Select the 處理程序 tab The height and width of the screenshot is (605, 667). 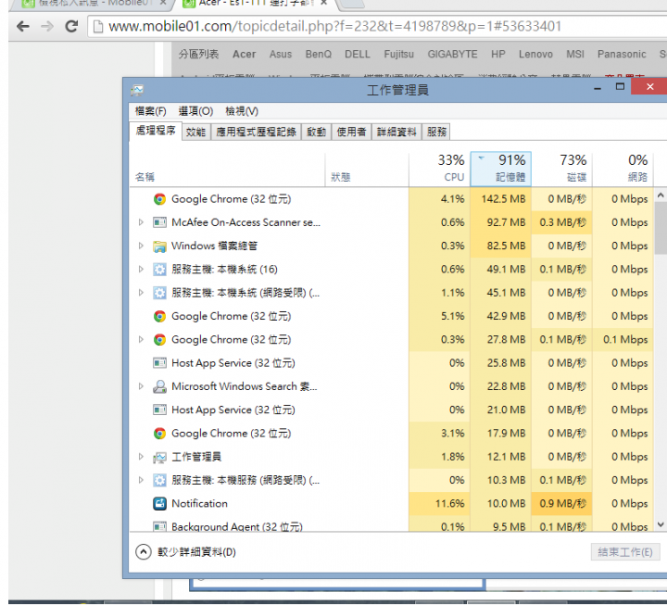156,131
